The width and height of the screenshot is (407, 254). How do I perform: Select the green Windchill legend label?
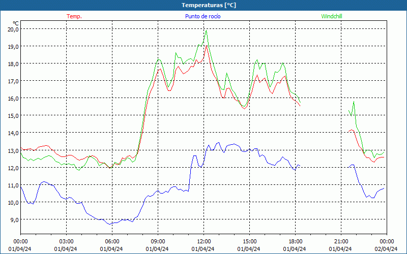[332, 16]
